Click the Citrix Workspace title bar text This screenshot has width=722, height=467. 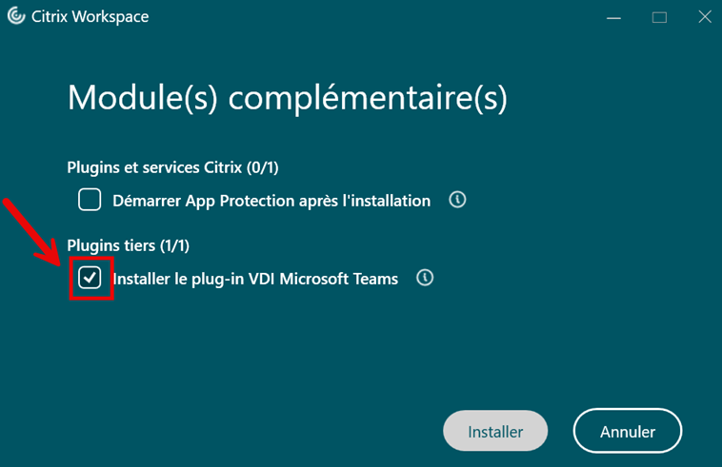(90, 17)
